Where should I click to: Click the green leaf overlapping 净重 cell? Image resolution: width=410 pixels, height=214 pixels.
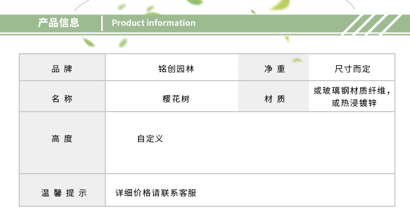tap(297, 60)
